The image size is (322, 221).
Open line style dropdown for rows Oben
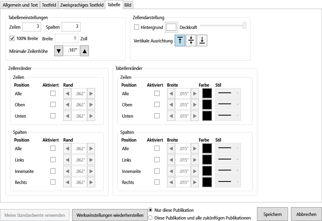228,105
